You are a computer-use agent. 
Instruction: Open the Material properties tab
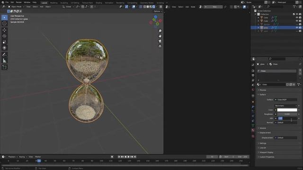[x=253, y=130]
